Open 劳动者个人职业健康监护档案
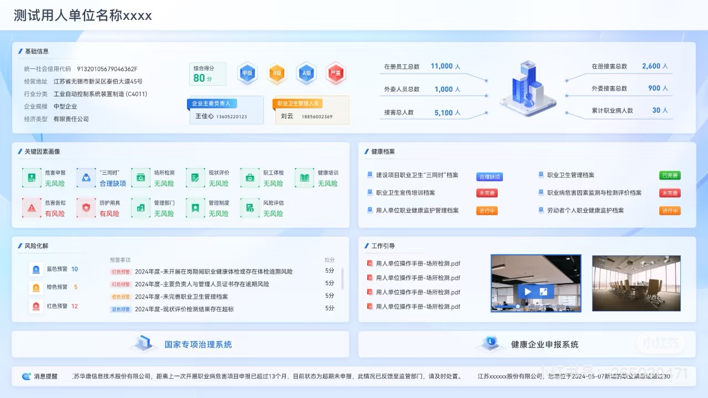 pyautogui.click(x=585, y=211)
